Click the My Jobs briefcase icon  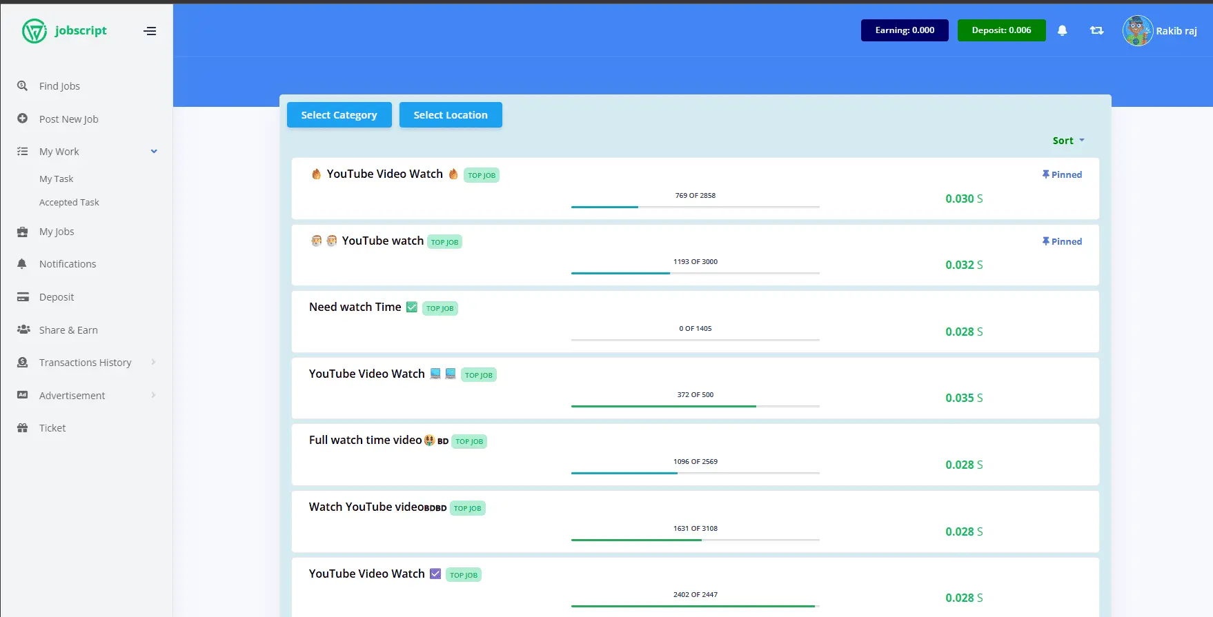click(x=23, y=232)
